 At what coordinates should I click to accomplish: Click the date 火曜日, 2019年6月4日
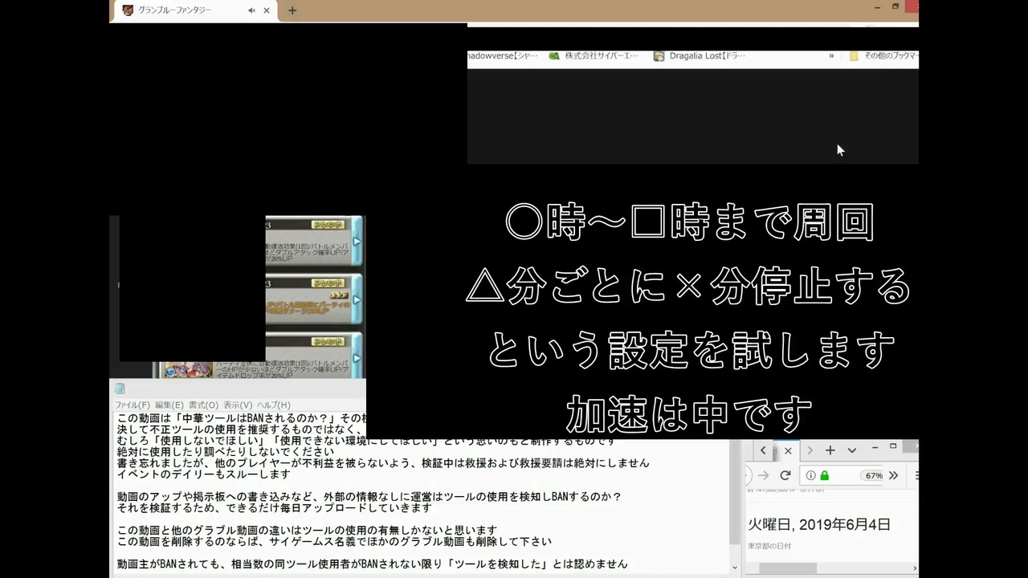pyautogui.click(x=819, y=524)
